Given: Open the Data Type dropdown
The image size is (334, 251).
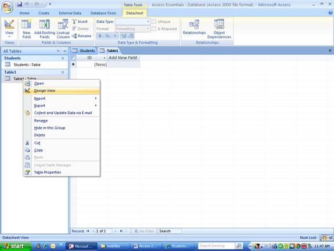Looking at the screenshot, I should click(148, 21).
